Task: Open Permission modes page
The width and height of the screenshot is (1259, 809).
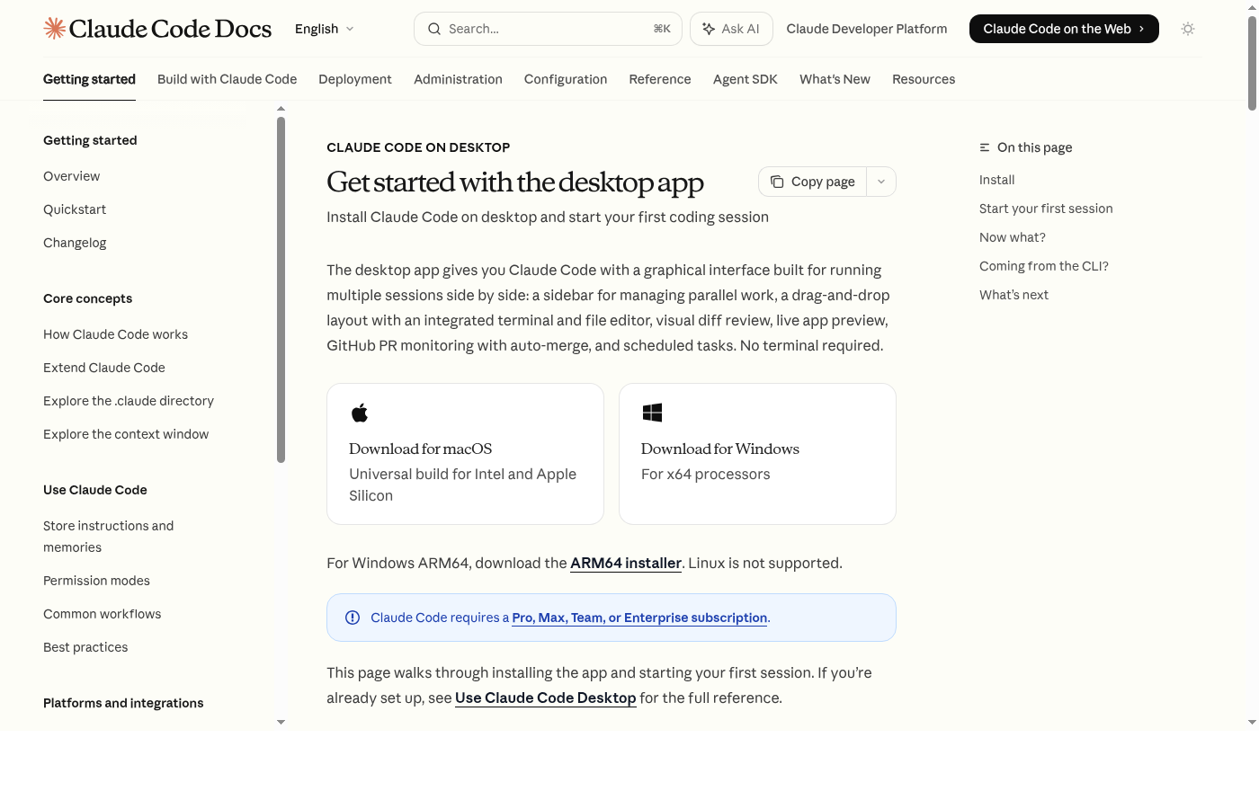Action: (x=96, y=581)
